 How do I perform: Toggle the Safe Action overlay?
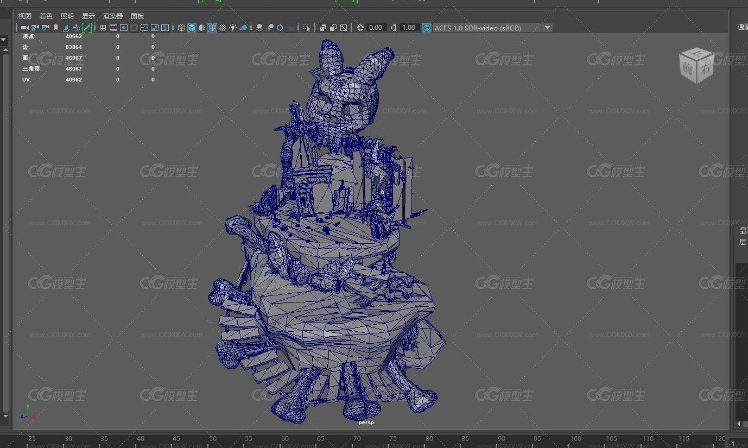(155, 28)
